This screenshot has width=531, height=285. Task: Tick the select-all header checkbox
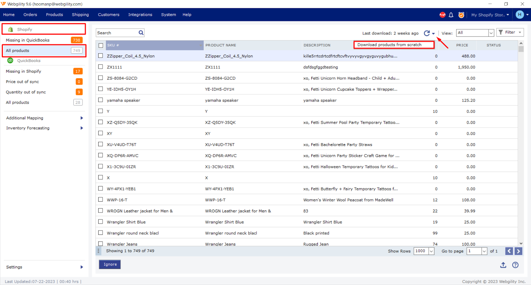coord(101,45)
